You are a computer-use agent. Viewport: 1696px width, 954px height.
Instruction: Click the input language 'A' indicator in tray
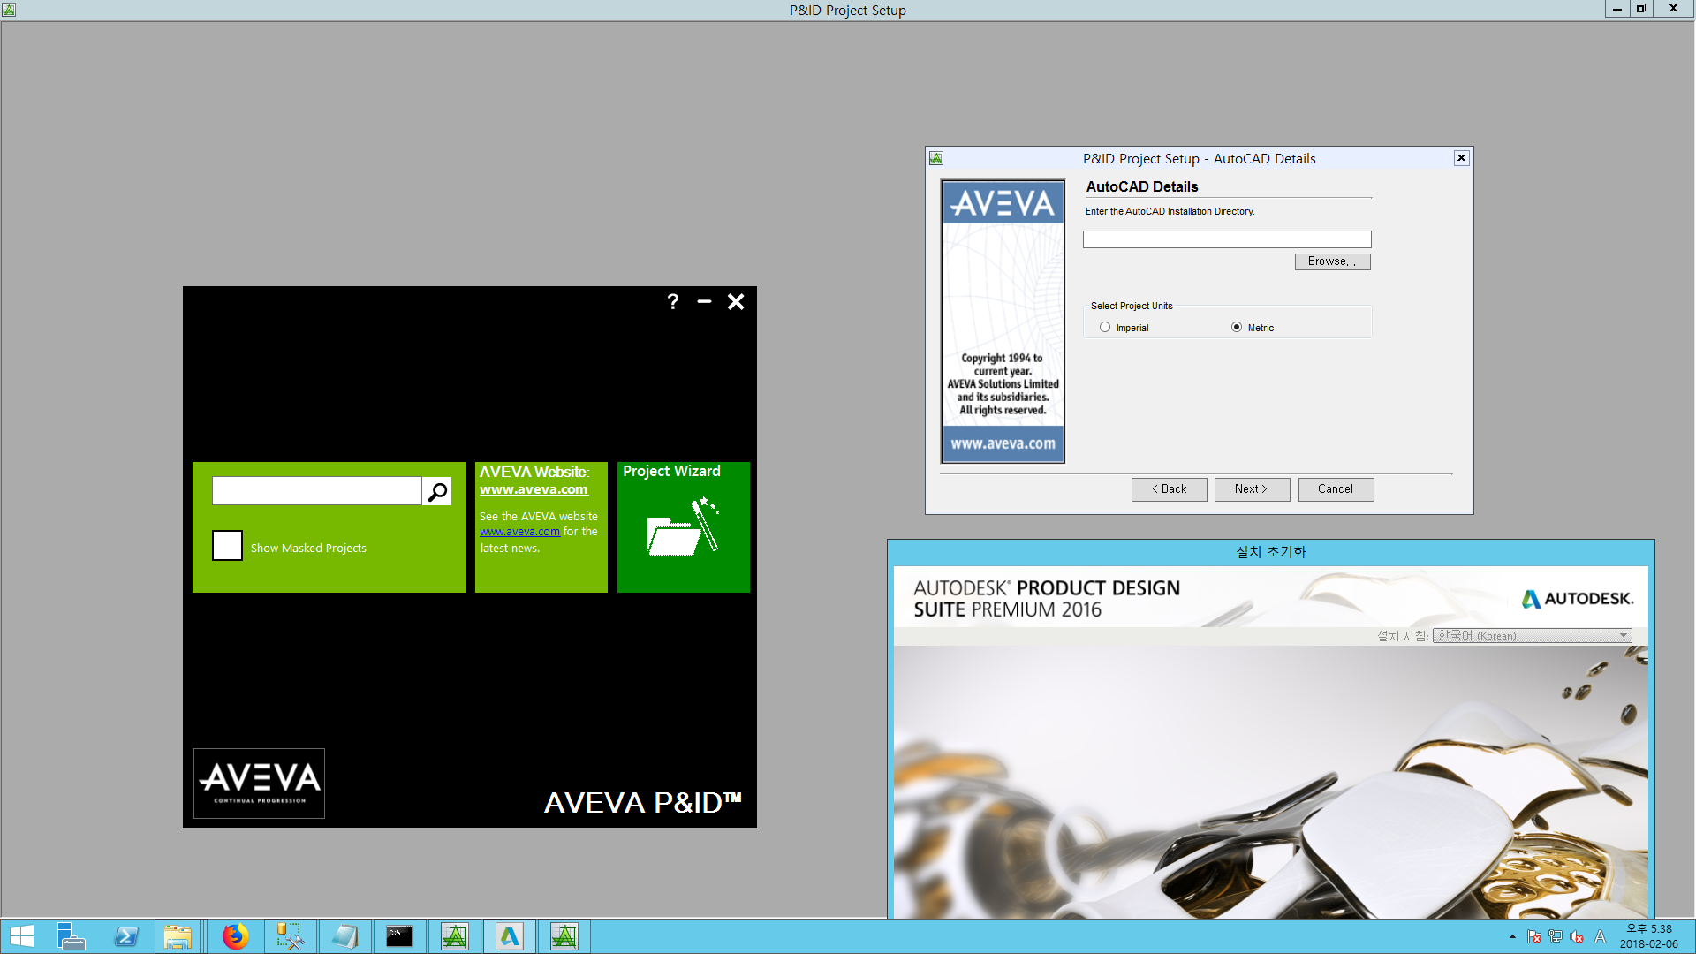click(1600, 936)
